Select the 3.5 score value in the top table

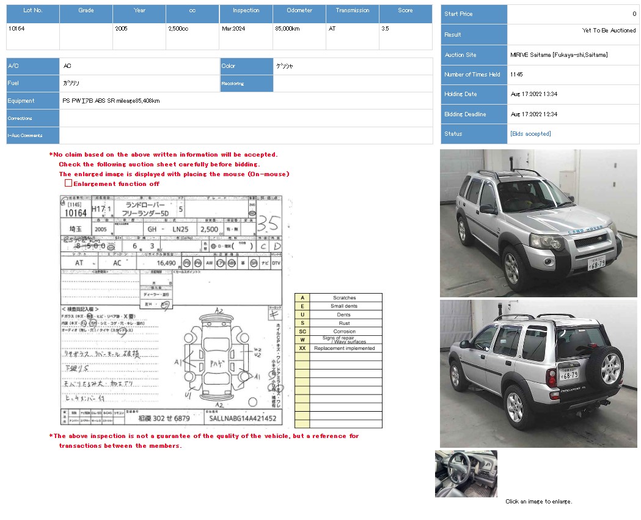tap(385, 29)
